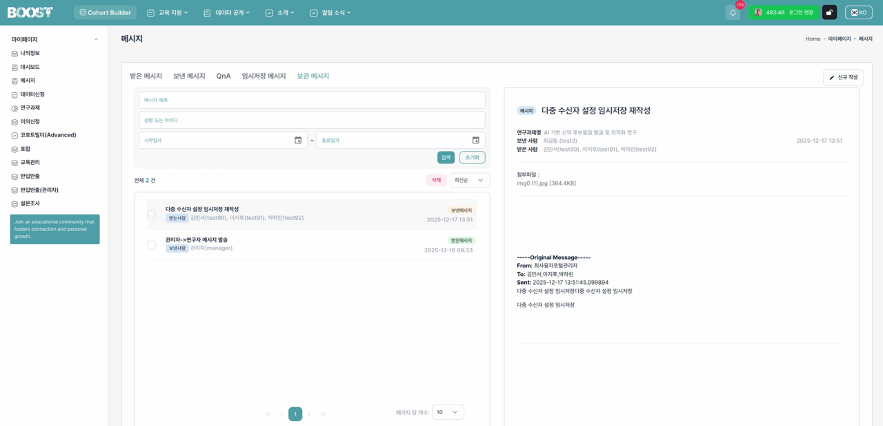Viewport: 883px width, 426px height.
Task: Click the 데이터신청 sidebar icon
Action: point(14,94)
